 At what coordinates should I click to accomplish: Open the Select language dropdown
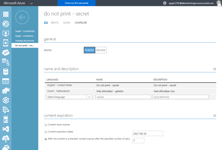pos(69,97)
